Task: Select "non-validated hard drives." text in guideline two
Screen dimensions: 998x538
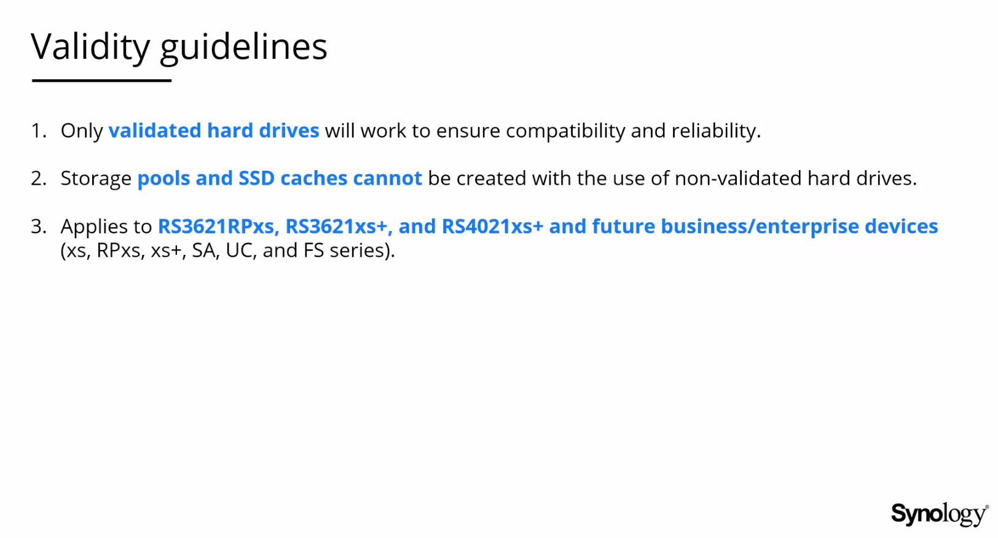Action: [796, 178]
